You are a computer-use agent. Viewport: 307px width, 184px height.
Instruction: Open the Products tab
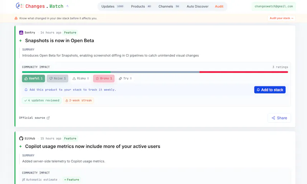141,7
